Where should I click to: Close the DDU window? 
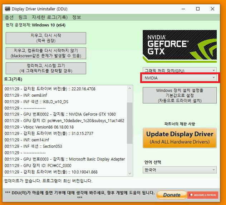coord(212,9)
